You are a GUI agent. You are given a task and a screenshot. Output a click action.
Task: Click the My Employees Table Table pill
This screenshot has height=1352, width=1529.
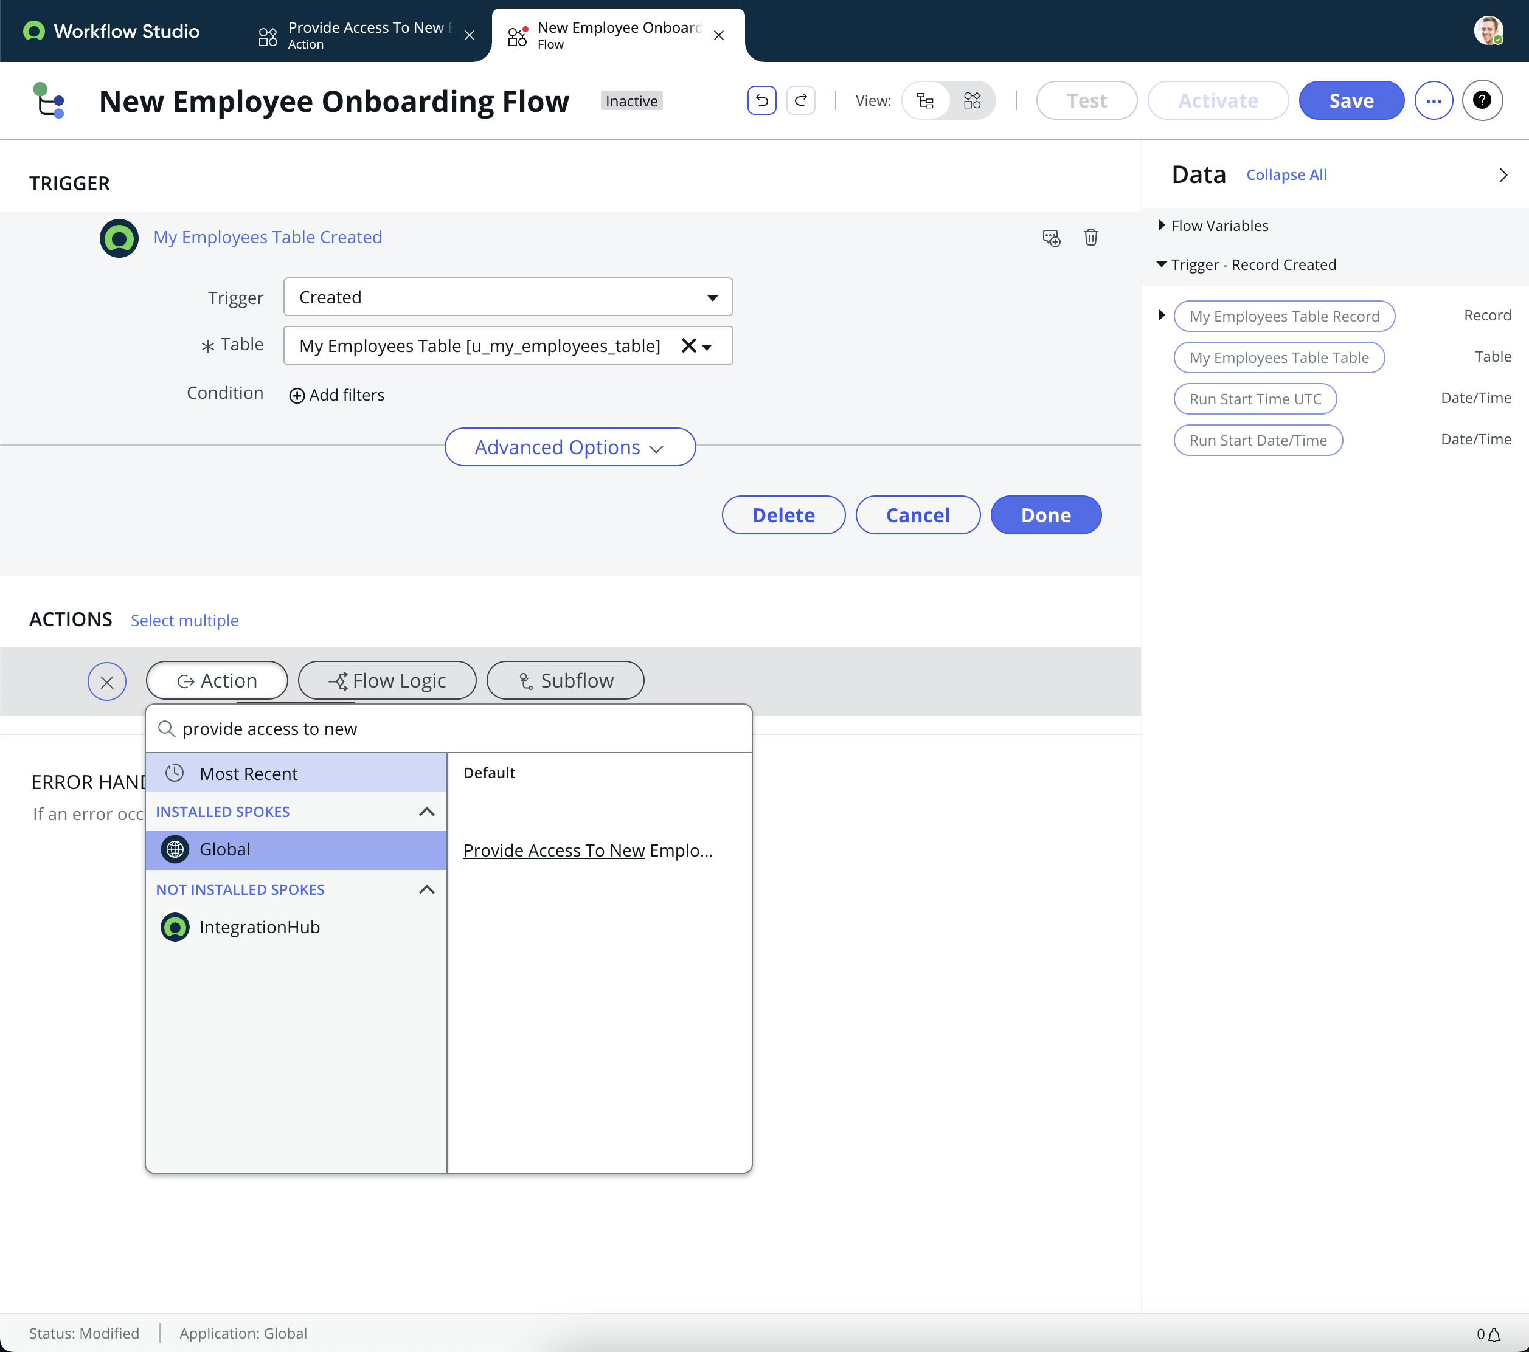coord(1279,357)
